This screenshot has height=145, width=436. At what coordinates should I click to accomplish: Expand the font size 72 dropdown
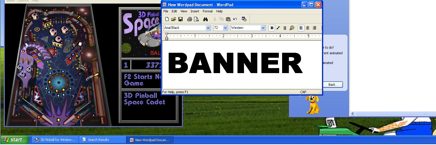click(225, 28)
